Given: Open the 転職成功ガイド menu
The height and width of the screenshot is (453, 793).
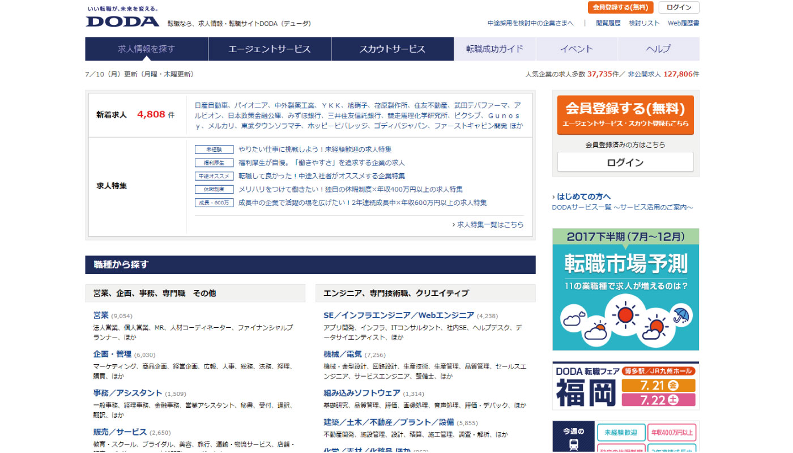Looking at the screenshot, I should tap(494, 49).
